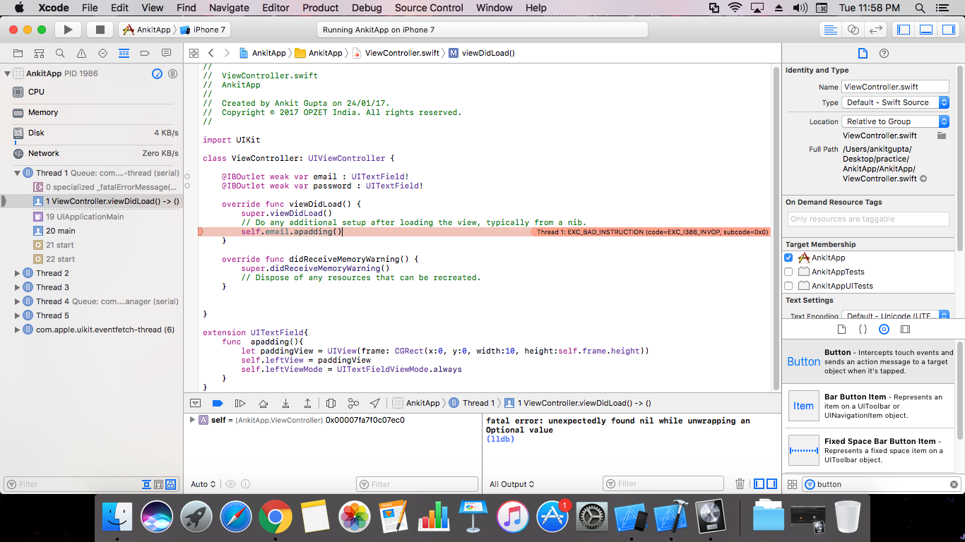Go back in editor history
Screen dimensions: 965x542
coord(211,53)
